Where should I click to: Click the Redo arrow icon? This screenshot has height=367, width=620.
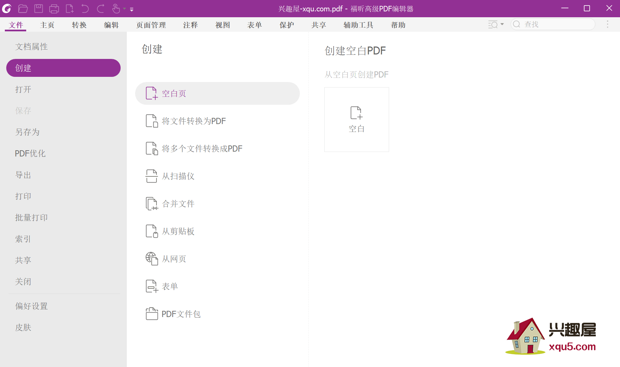click(x=101, y=9)
